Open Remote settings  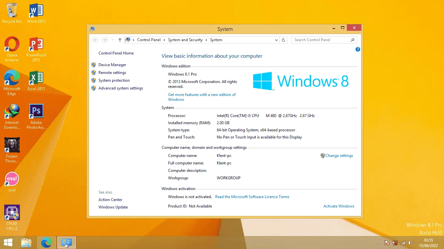click(112, 73)
